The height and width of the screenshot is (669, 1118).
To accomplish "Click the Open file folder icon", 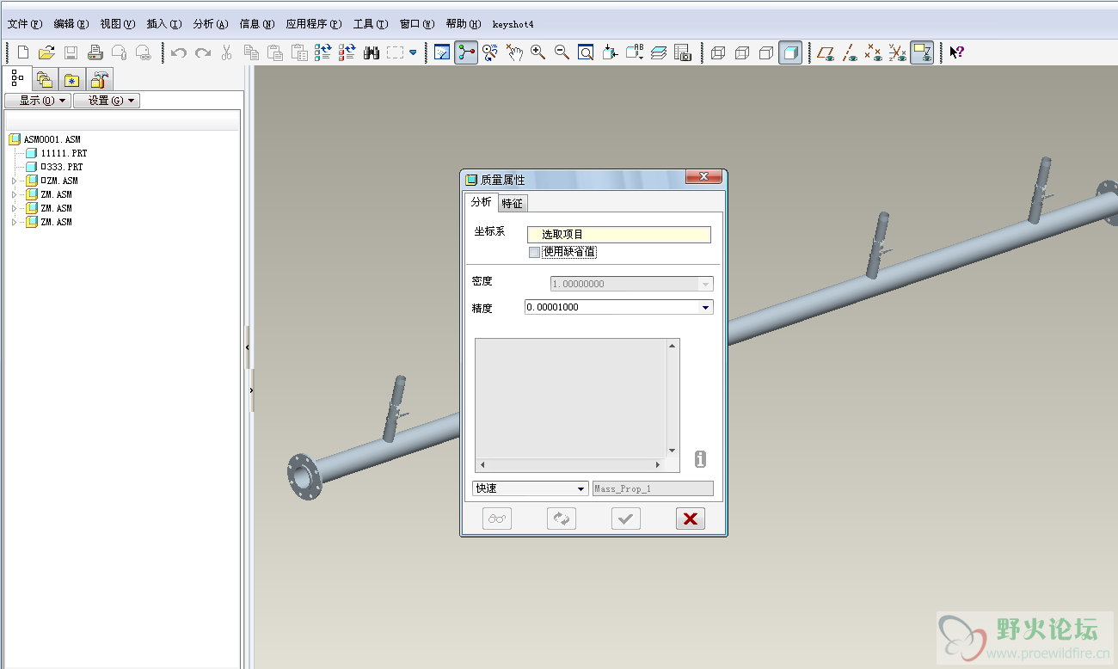I will (46, 52).
